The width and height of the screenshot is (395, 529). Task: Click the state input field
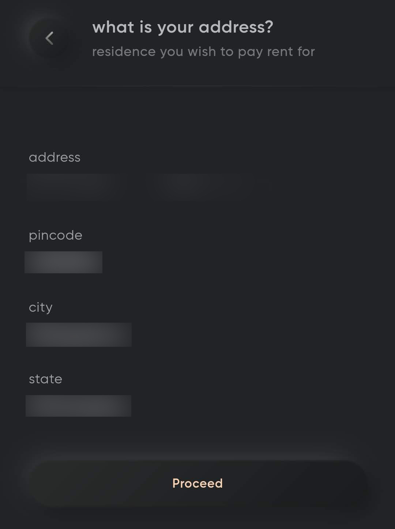[78, 406]
